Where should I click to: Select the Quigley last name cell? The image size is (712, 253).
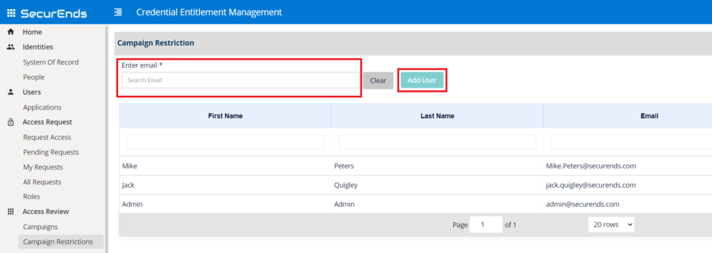coord(437,186)
